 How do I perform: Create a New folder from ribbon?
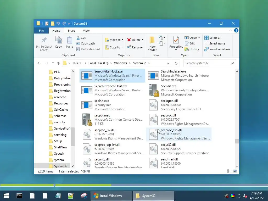[152, 44]
